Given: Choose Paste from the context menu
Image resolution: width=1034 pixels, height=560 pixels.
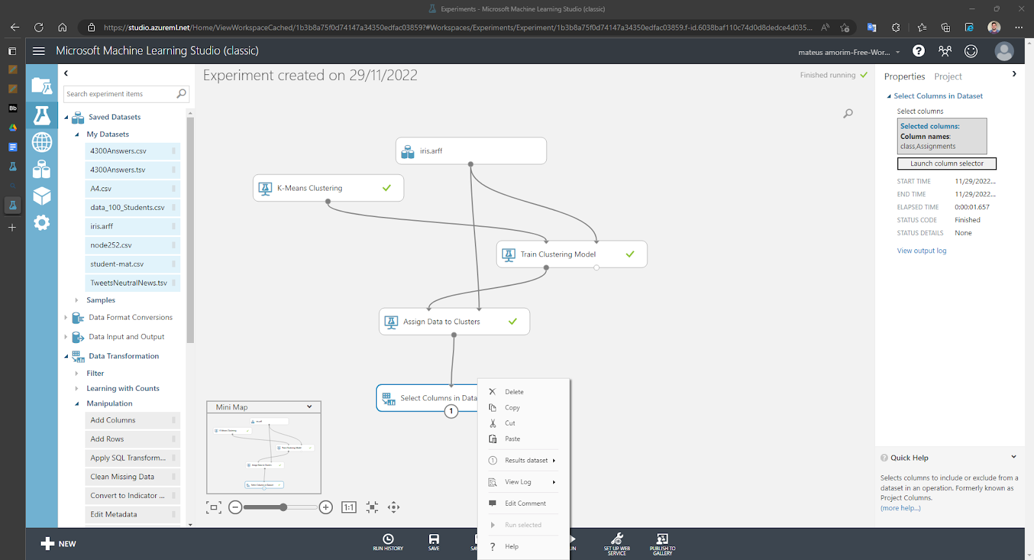Looking at the screenshot, I should point(512,439).
